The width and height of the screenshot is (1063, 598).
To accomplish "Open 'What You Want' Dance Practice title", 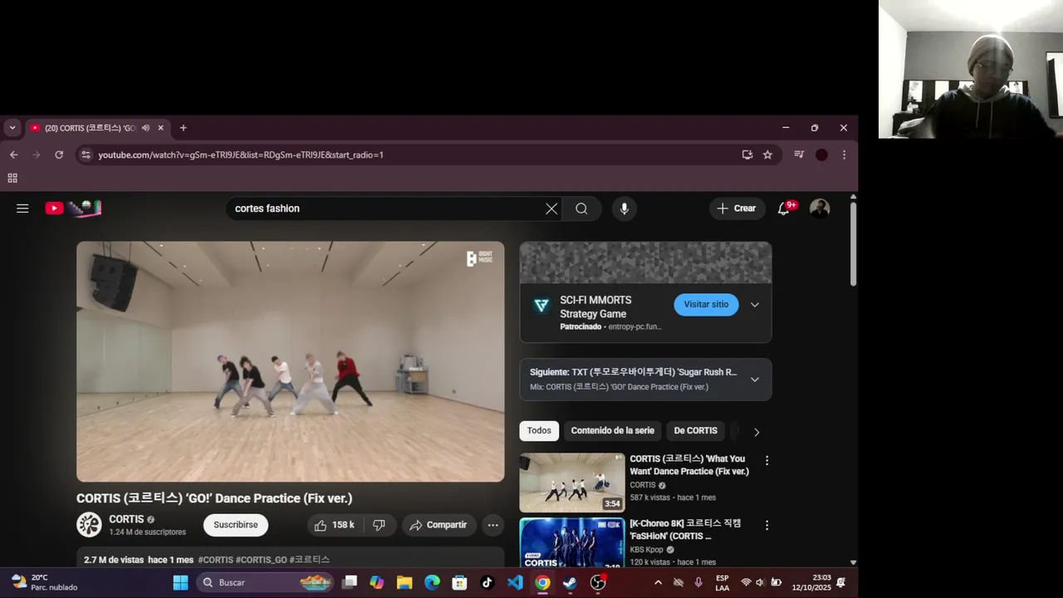I will click(x=689, y=465).
